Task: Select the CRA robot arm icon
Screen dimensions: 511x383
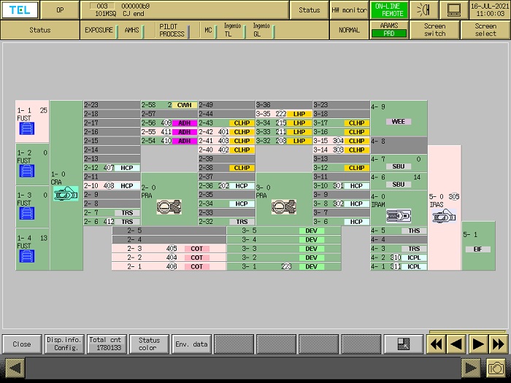Action: pos(66,194)
